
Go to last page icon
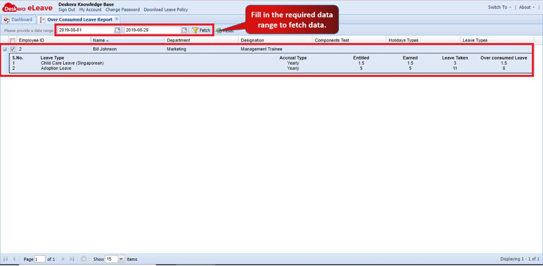tap(72, 259)
